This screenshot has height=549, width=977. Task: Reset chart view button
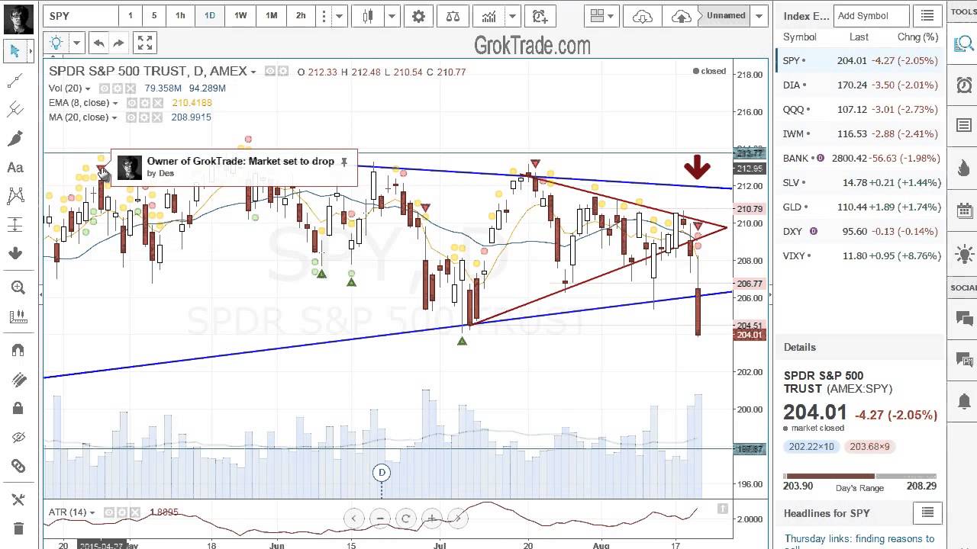click(x=405, y=518)
